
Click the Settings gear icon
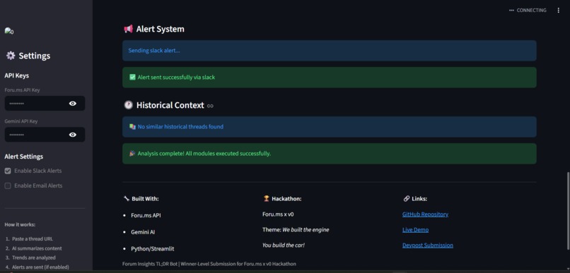11,56
